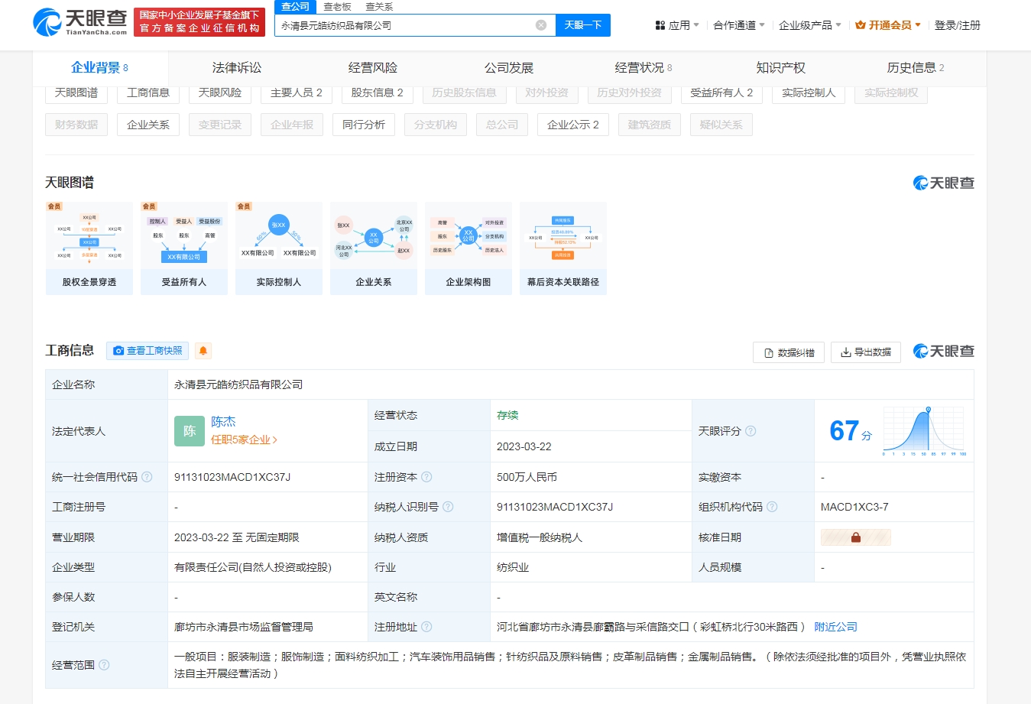Screen dimensions: 1031x704
Task: Select the 经营状况 tab
Action: pos(644,68)
